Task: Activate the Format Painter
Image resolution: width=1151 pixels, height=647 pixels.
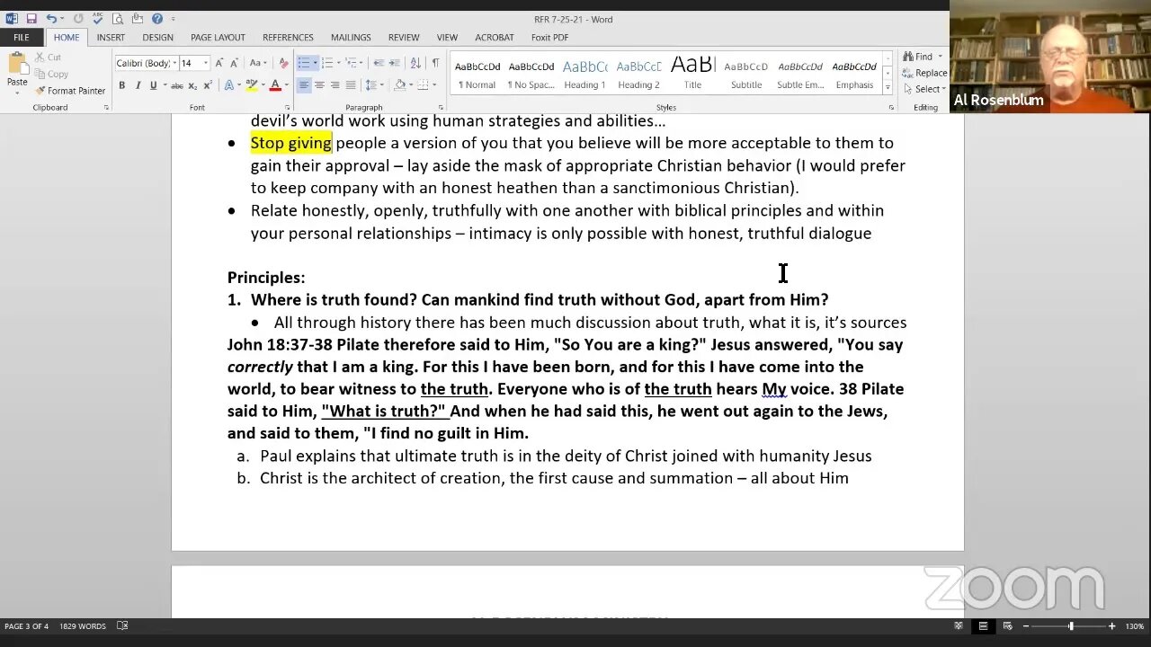Action: click(x=70, y=91)
